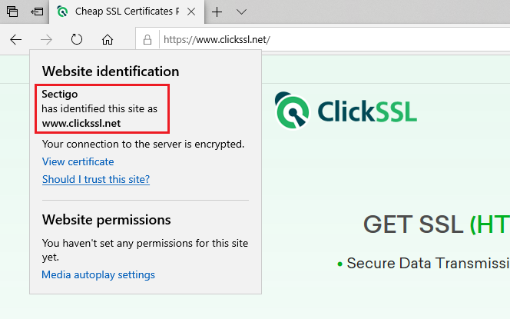This screenshot has height=319, width=510.
Task: Click the www.clickssl.net identified site text
Action: point(81,123)
